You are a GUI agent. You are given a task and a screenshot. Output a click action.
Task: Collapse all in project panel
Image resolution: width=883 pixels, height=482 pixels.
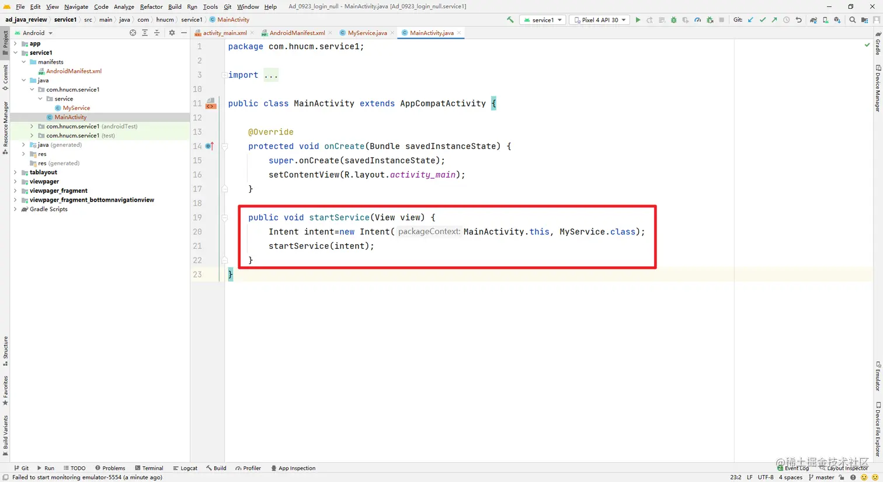[x=157, y=33]
